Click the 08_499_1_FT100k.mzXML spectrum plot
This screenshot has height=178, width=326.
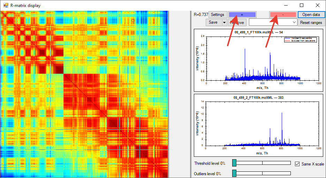[x=258, y=60]
